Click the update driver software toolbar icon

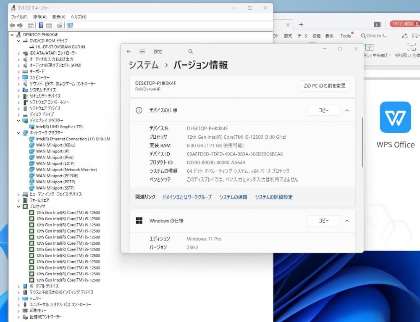[x=60, y=25]
